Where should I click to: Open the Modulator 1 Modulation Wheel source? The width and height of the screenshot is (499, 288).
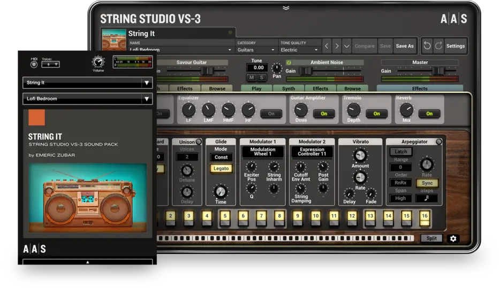coord(262,152)
